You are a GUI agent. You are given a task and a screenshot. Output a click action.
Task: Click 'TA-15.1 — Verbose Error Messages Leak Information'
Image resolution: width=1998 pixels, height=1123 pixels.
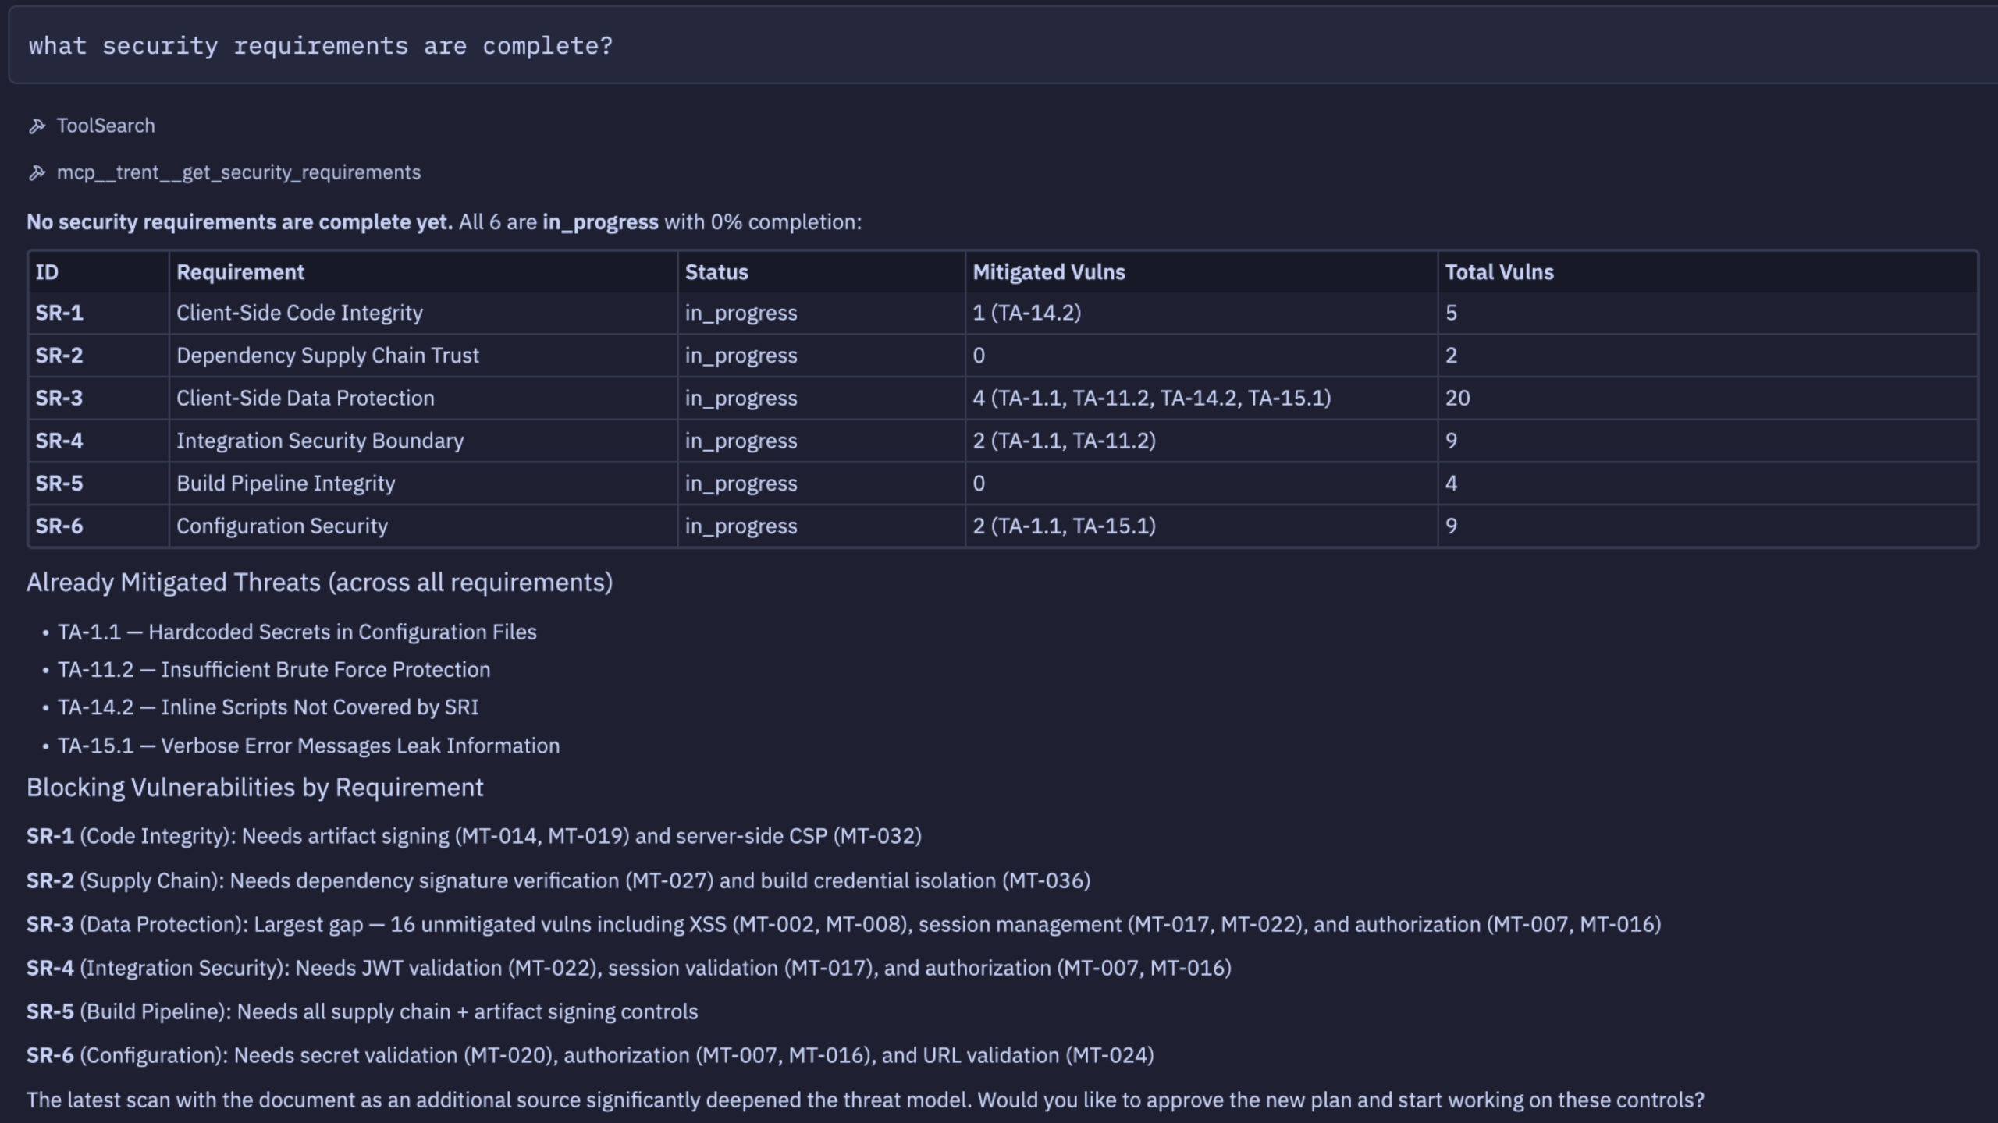pyautogui.click(x=309, y=746)
